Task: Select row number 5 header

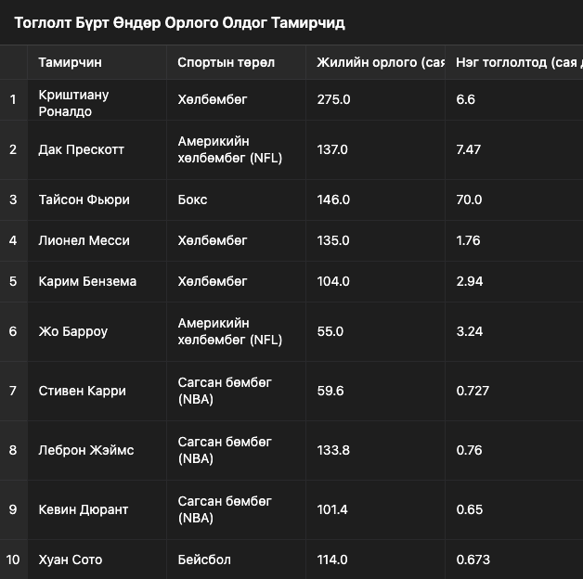Action: pos(13,281)
